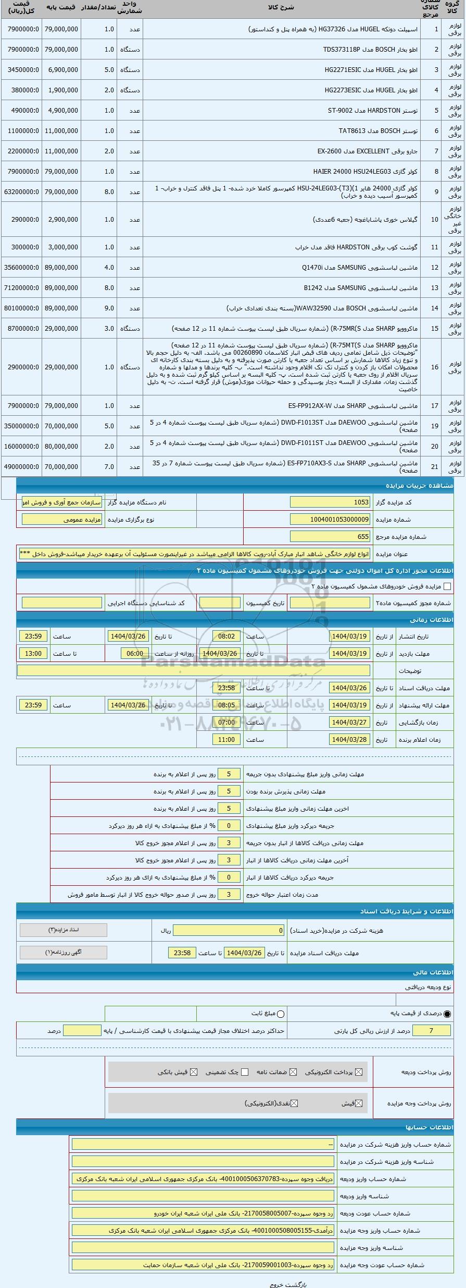Screen dimensions: 466x1288
Task: Select the 'ماشین لباسشویی SAMSUNG مدل Q1470i' description
Action: [360, 268]
